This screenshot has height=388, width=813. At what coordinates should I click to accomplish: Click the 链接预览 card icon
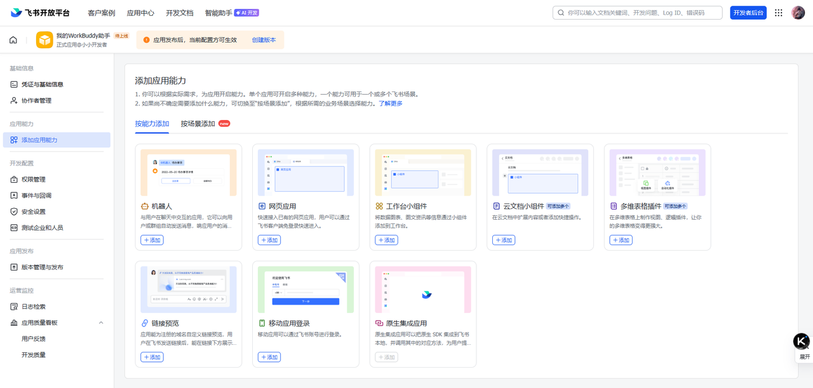coord(145,323)
